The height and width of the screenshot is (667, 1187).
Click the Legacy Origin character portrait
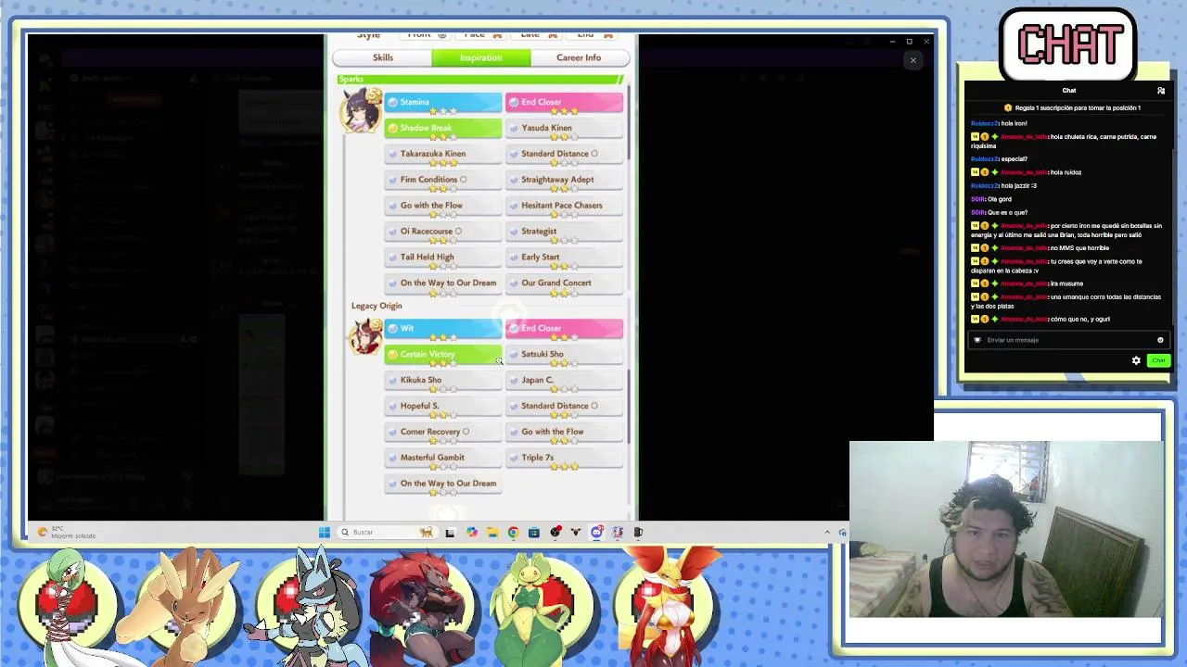click(x=364, y=336)
